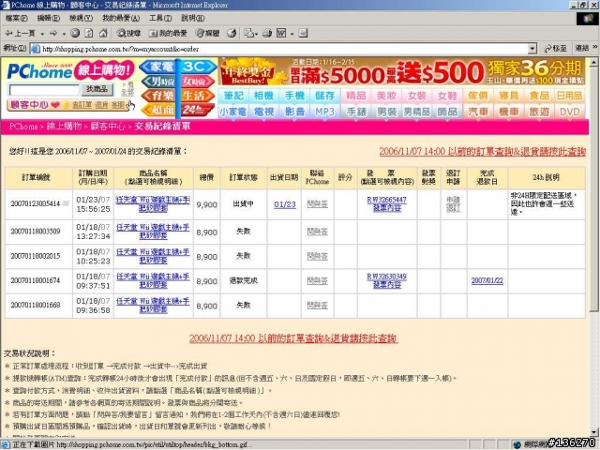Open the 美妝 beauty category
This screenshot has height=450, width=600.
[386, 96]
